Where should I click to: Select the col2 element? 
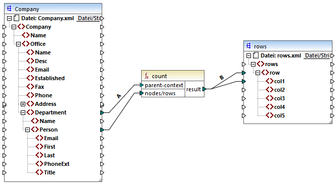pyautogui.click(x=279, y=90)
